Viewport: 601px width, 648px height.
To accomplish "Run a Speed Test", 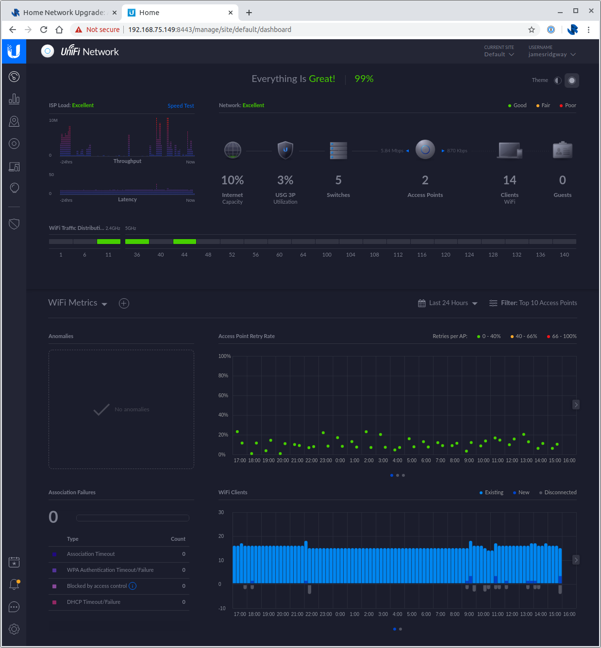I will (181, 105).
